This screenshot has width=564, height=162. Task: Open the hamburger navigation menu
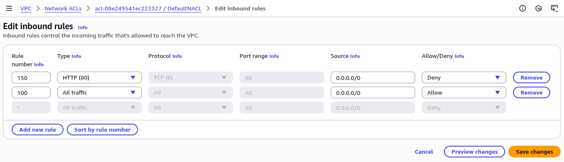click(x=9, y=8)
